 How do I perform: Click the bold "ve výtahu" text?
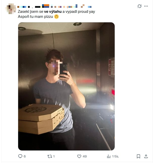[x=53, y=12]
